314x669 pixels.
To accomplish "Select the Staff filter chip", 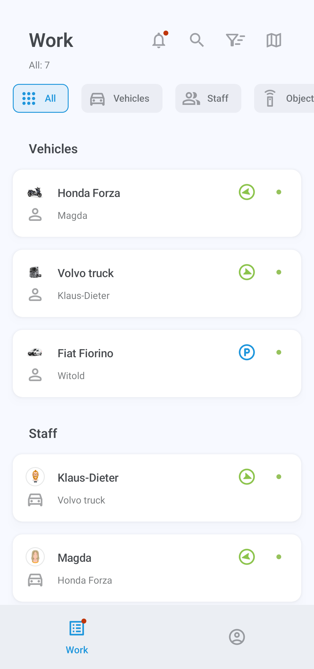I will tap(208, 98).
